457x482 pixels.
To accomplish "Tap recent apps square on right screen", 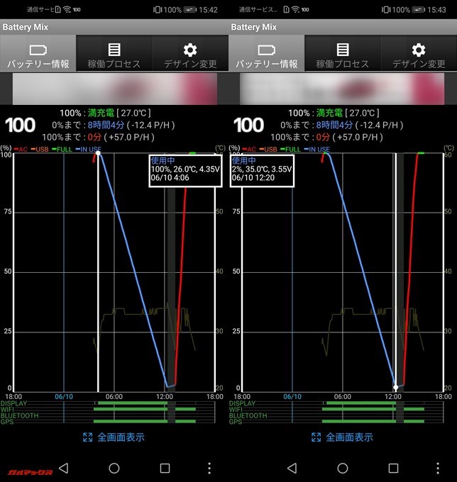I will click(393, 468).
